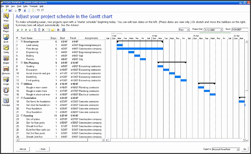
Task: Click the Print toolbar icon
Action: [16, 10]
